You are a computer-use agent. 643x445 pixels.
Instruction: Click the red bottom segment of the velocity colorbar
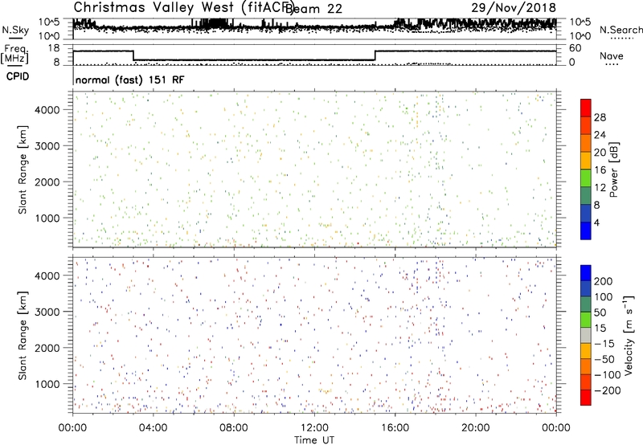pos(586,398)
